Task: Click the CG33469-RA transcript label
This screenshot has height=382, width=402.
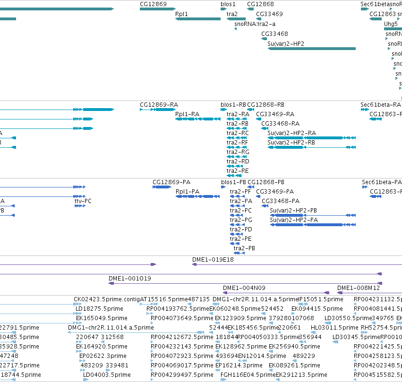Action: tap(275, 114)
